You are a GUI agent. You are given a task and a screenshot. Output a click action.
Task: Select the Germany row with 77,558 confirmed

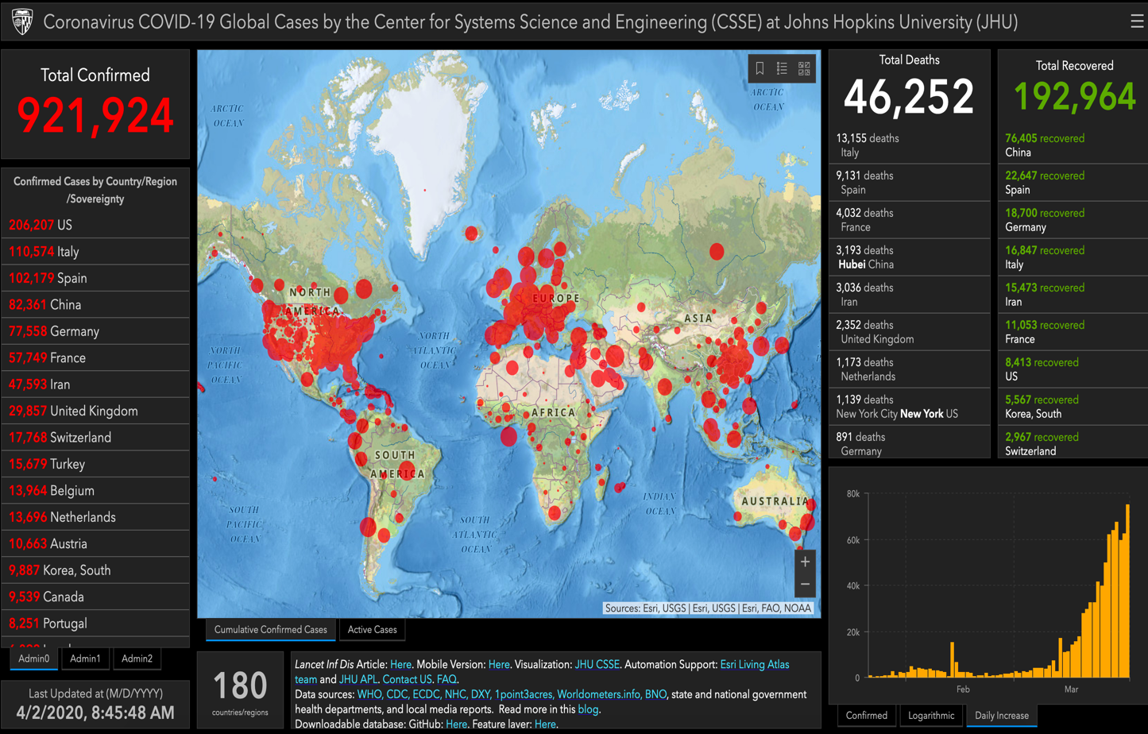[x=95, y=332]
